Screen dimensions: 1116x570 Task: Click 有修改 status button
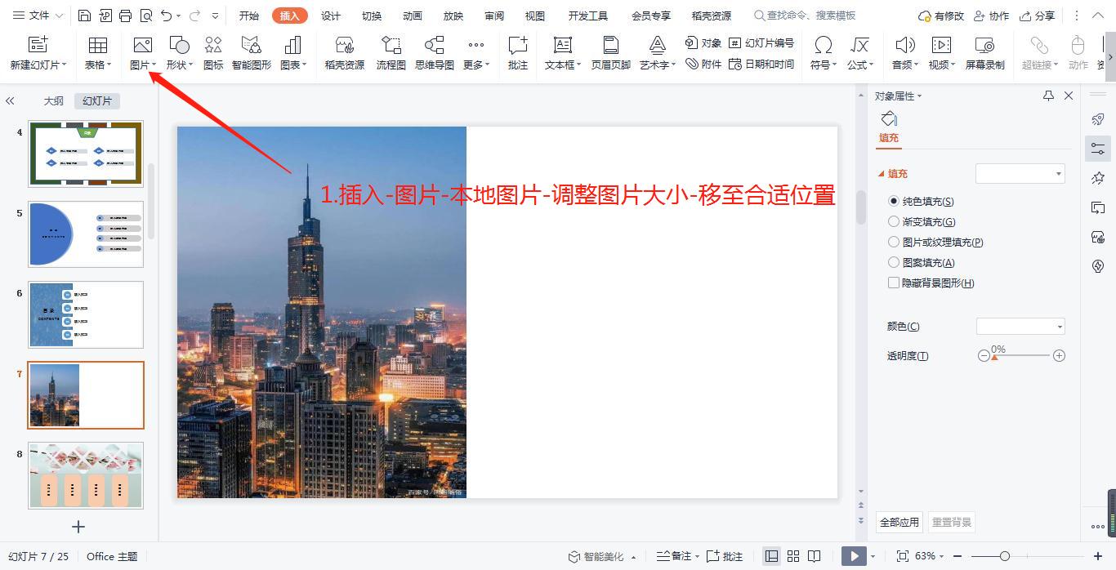(x=941, y=16)
